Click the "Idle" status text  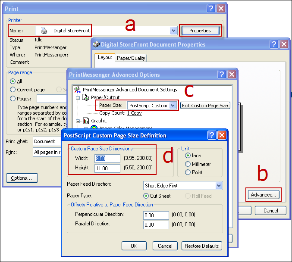38,40
